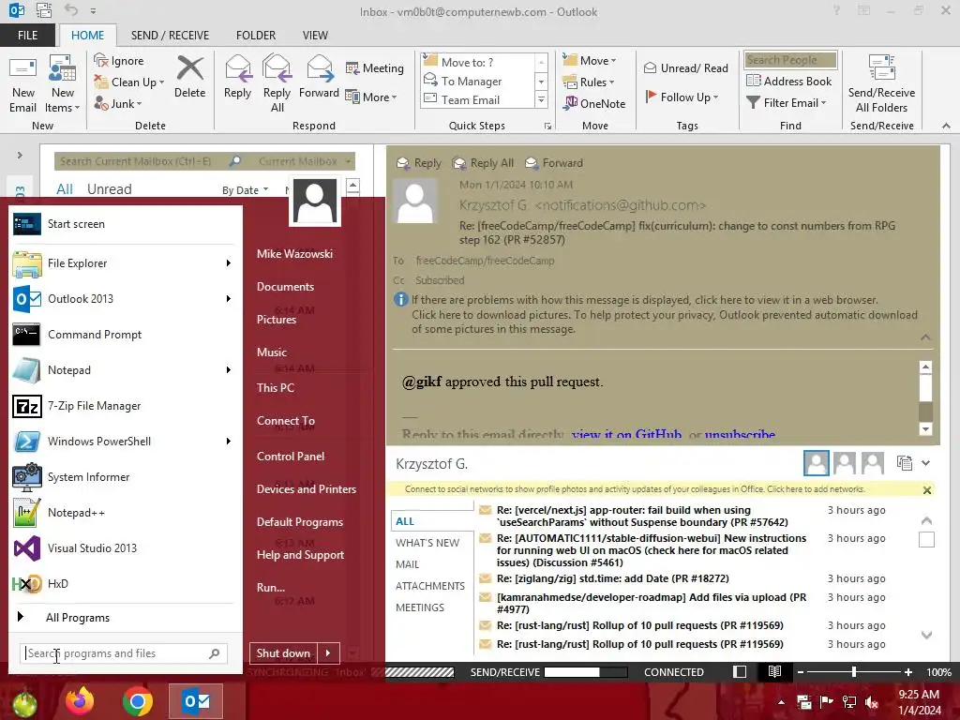Open the FILE tab
Screen dimensions: 960x720
(x=27, y=36)
